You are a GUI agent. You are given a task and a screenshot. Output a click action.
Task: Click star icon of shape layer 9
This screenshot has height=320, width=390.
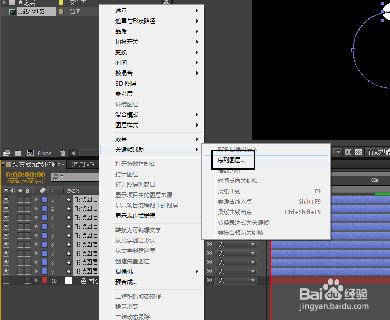69,271
